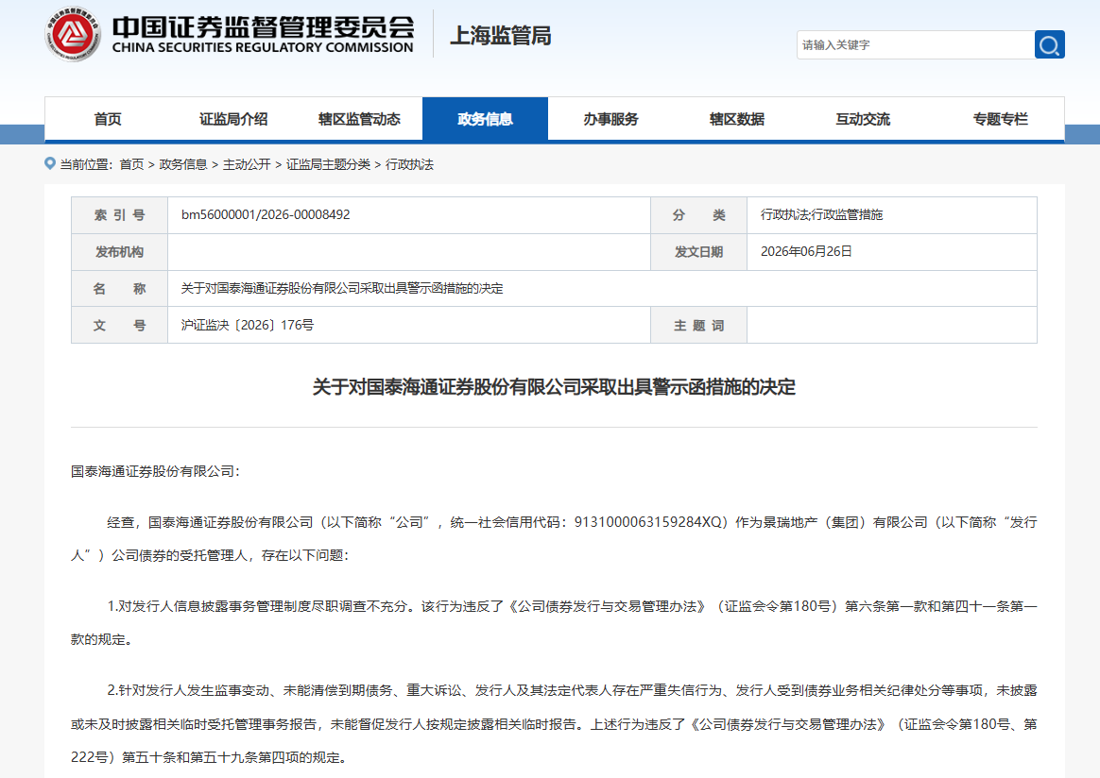Click the 索引号 label cell
The height and width of the screenshot is (778, 1100).
click(119, 215)
